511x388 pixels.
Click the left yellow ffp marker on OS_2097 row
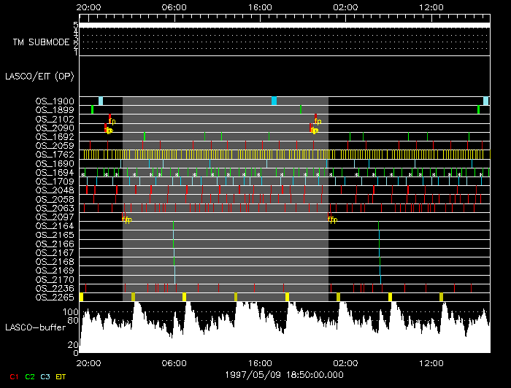(x=127, y=220)
